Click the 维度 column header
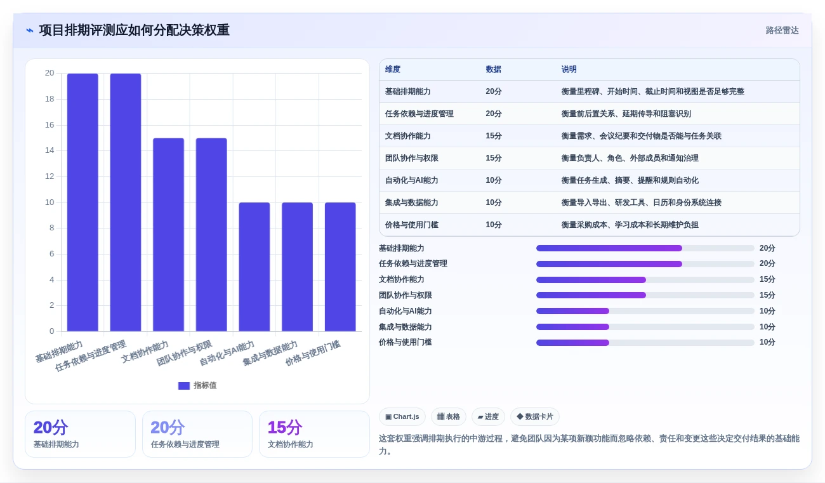Screen dimensions: 825x483 (393, 70)
